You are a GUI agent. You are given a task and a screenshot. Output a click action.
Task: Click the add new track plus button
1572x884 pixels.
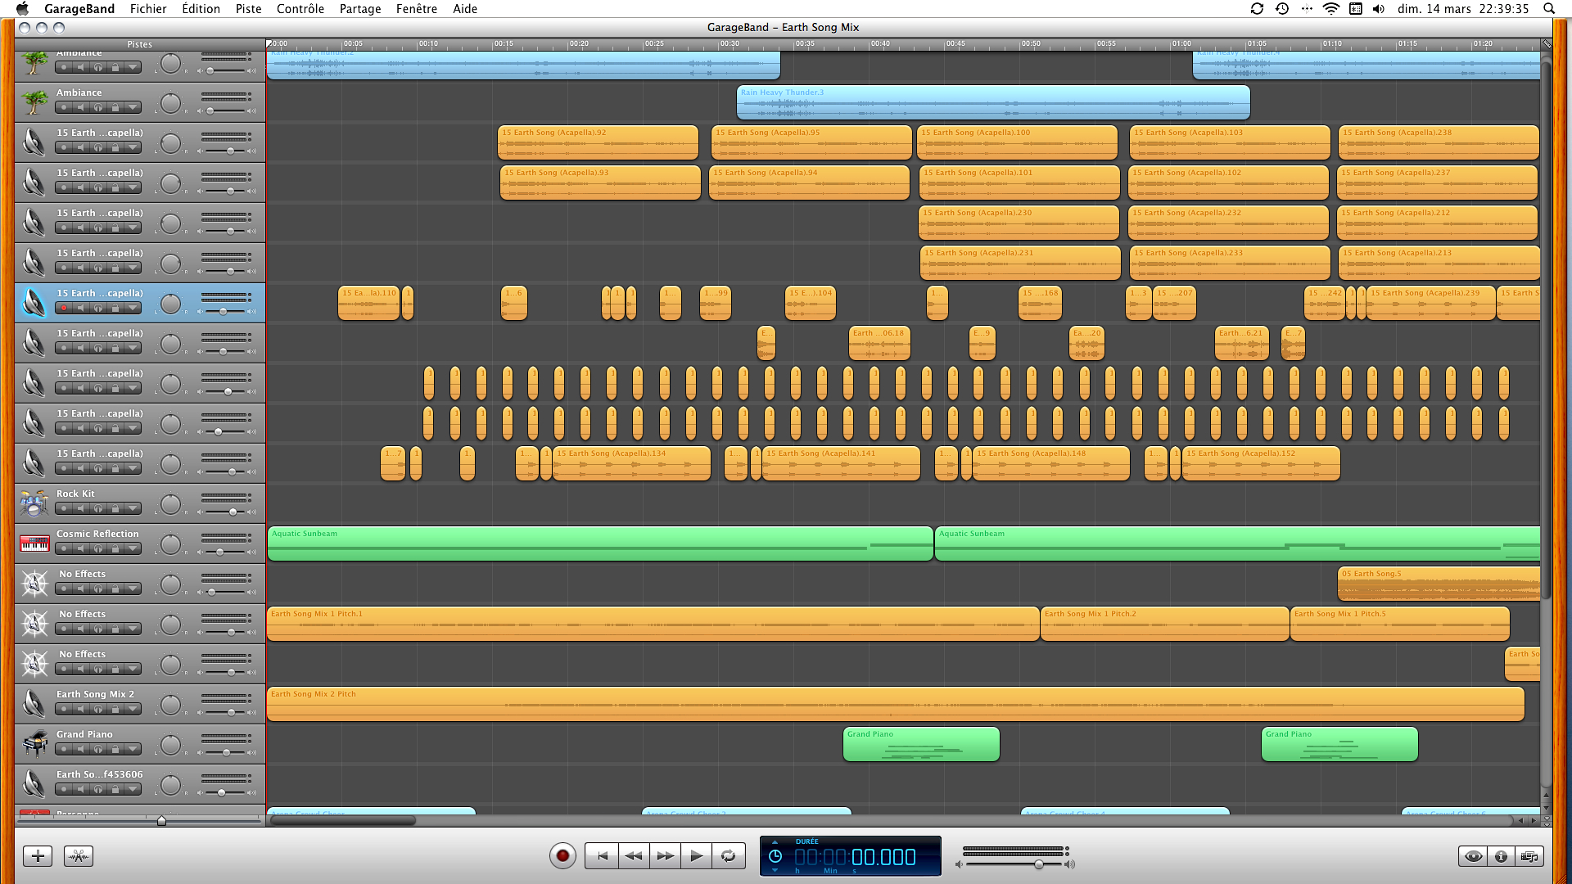click(x=38, y=856)
